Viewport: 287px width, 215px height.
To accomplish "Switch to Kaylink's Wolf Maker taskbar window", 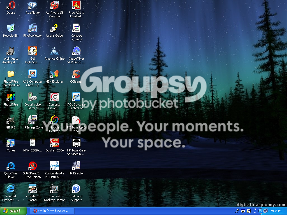I will [x=52, y=211].
